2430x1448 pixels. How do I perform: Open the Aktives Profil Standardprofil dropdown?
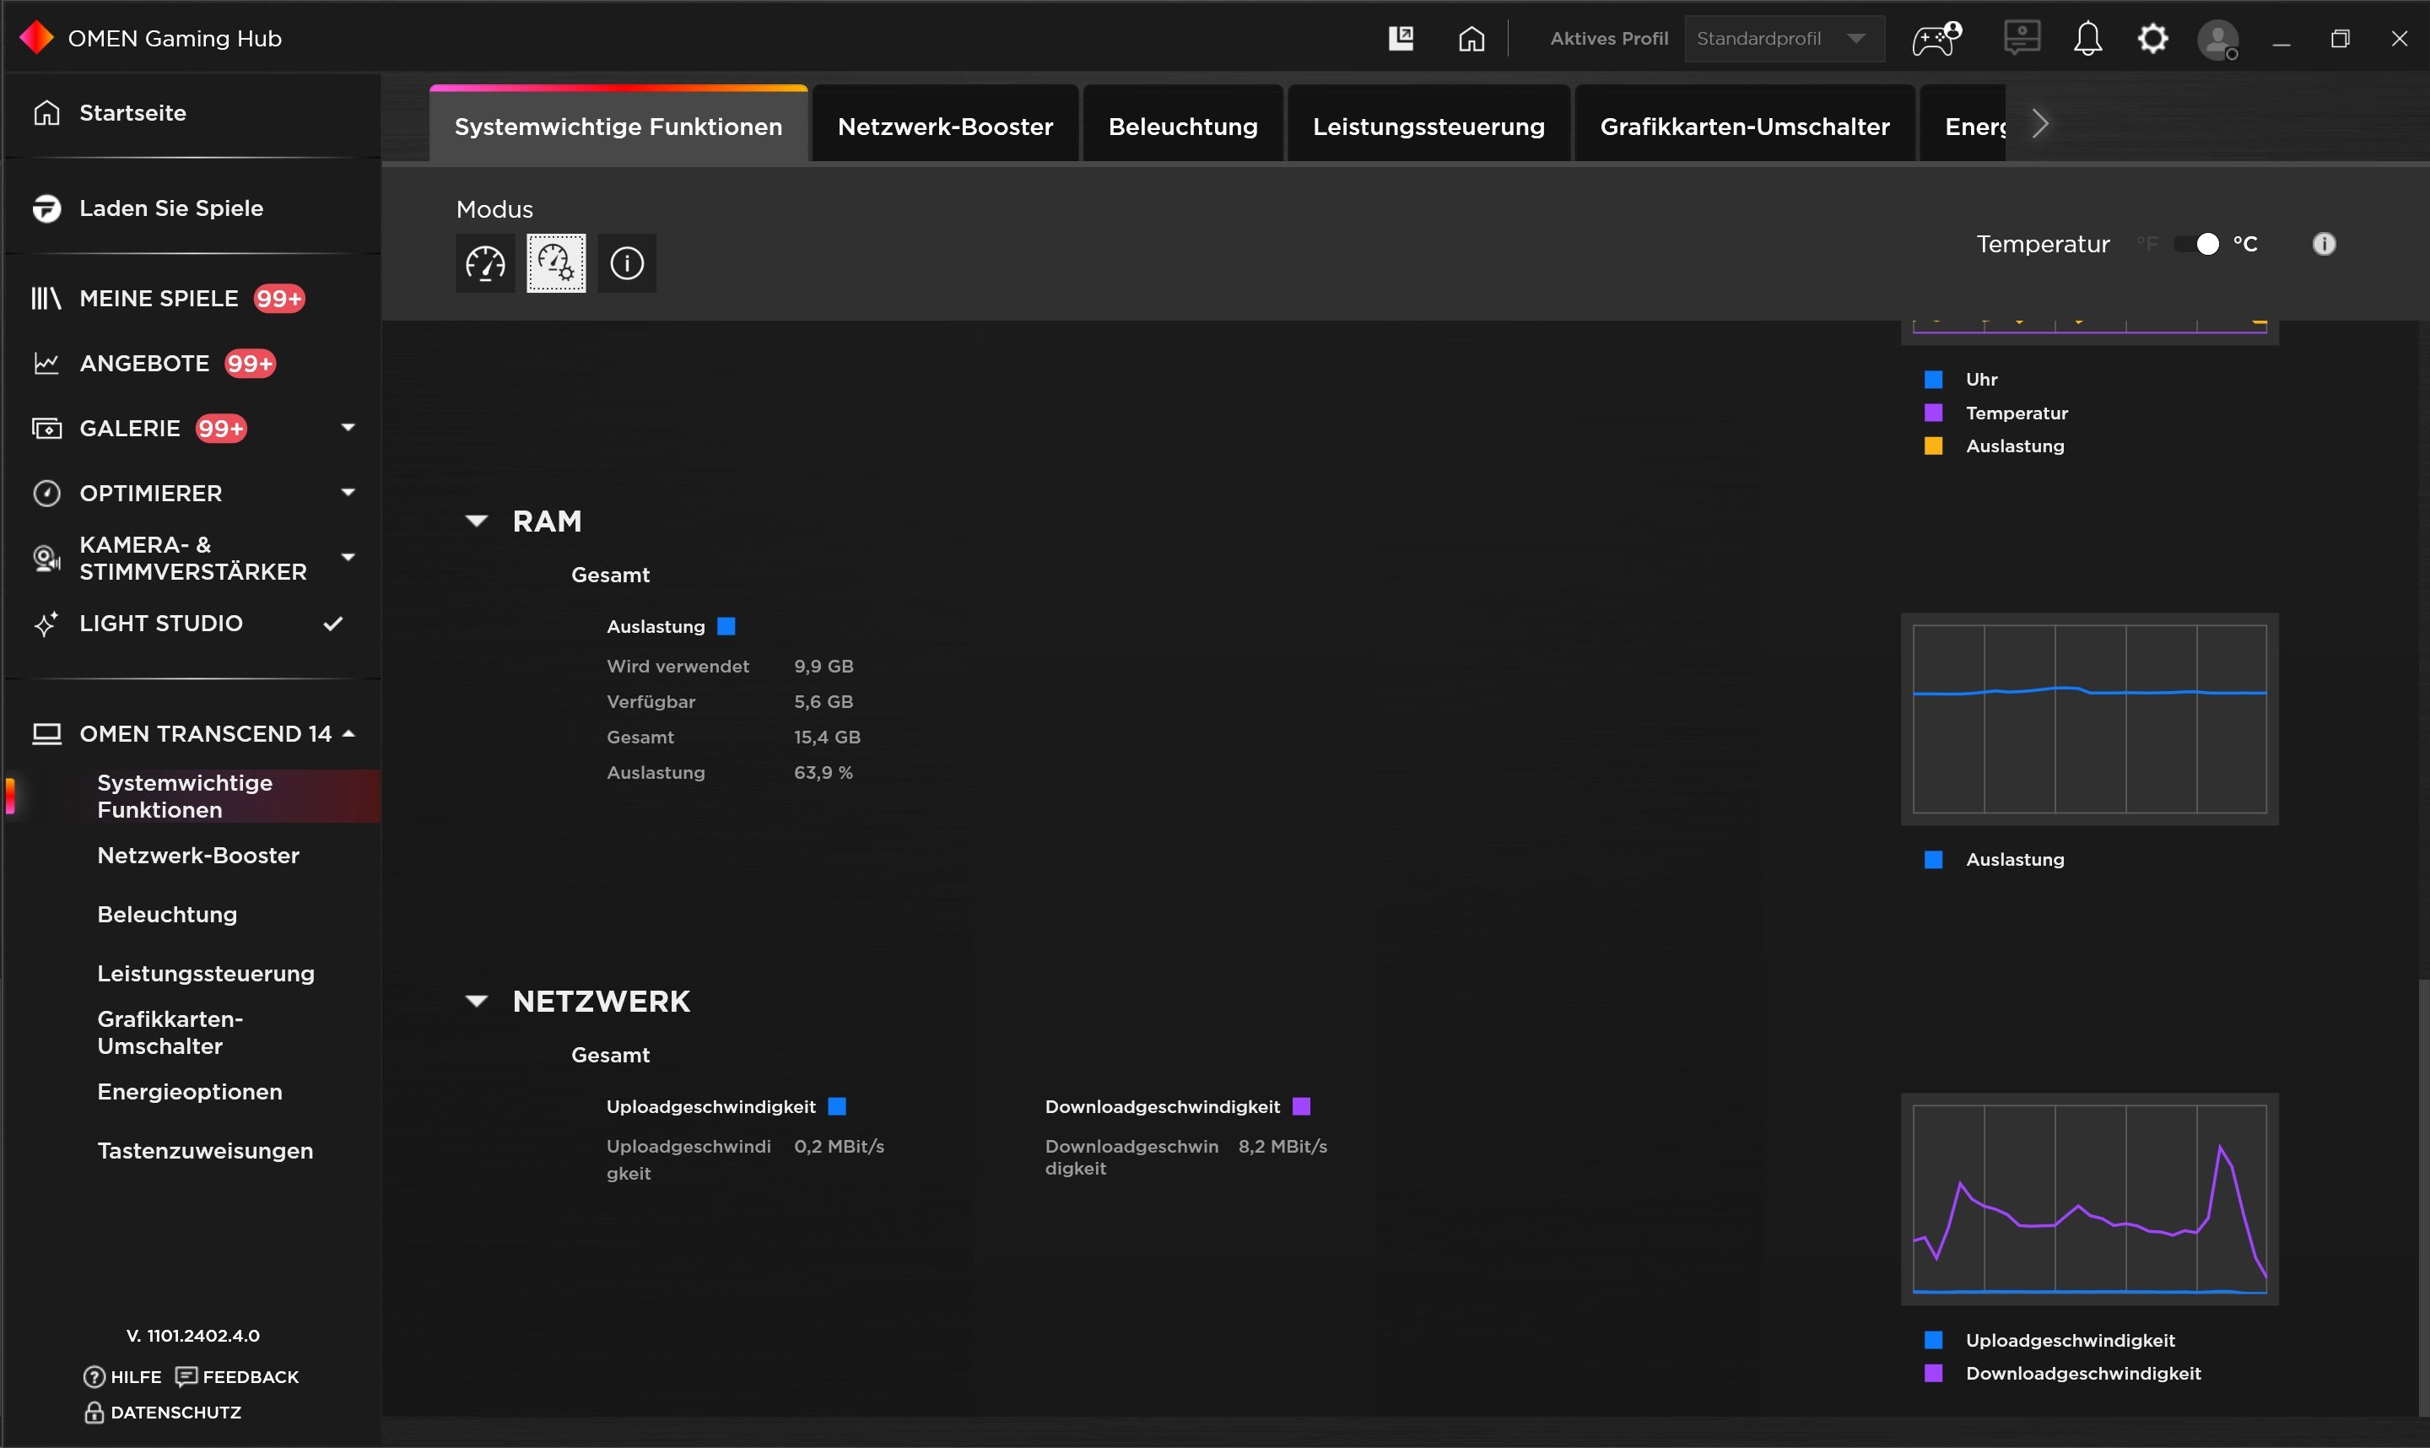pyautogui.click(x=1785, y=39)
